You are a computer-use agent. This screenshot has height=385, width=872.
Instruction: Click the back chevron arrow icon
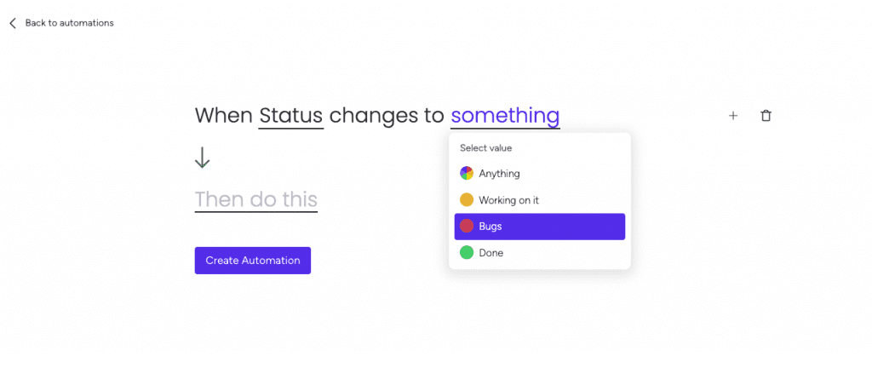click(13, 23)
